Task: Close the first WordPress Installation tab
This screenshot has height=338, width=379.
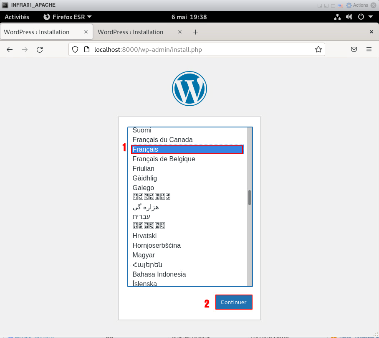Action: click(86, 32)
